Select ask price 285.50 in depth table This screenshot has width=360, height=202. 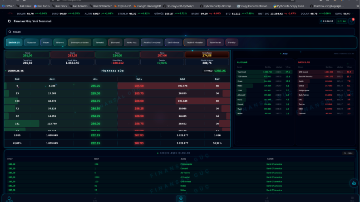pos(139,86)
